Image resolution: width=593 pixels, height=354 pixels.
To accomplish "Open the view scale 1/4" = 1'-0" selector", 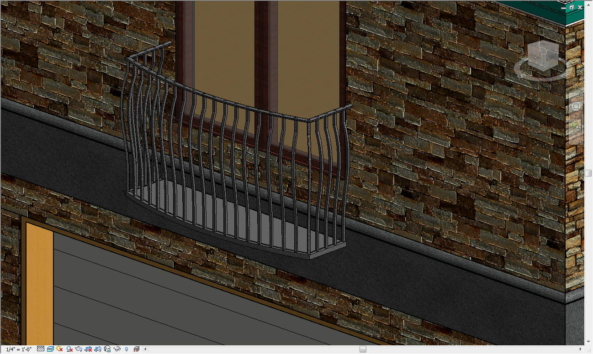I will coord(19,349).
